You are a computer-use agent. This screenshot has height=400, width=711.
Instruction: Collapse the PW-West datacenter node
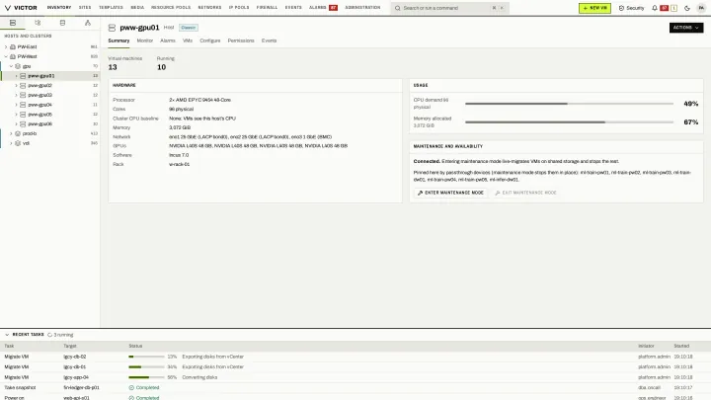pyautogui.click(x=6, y=56)
